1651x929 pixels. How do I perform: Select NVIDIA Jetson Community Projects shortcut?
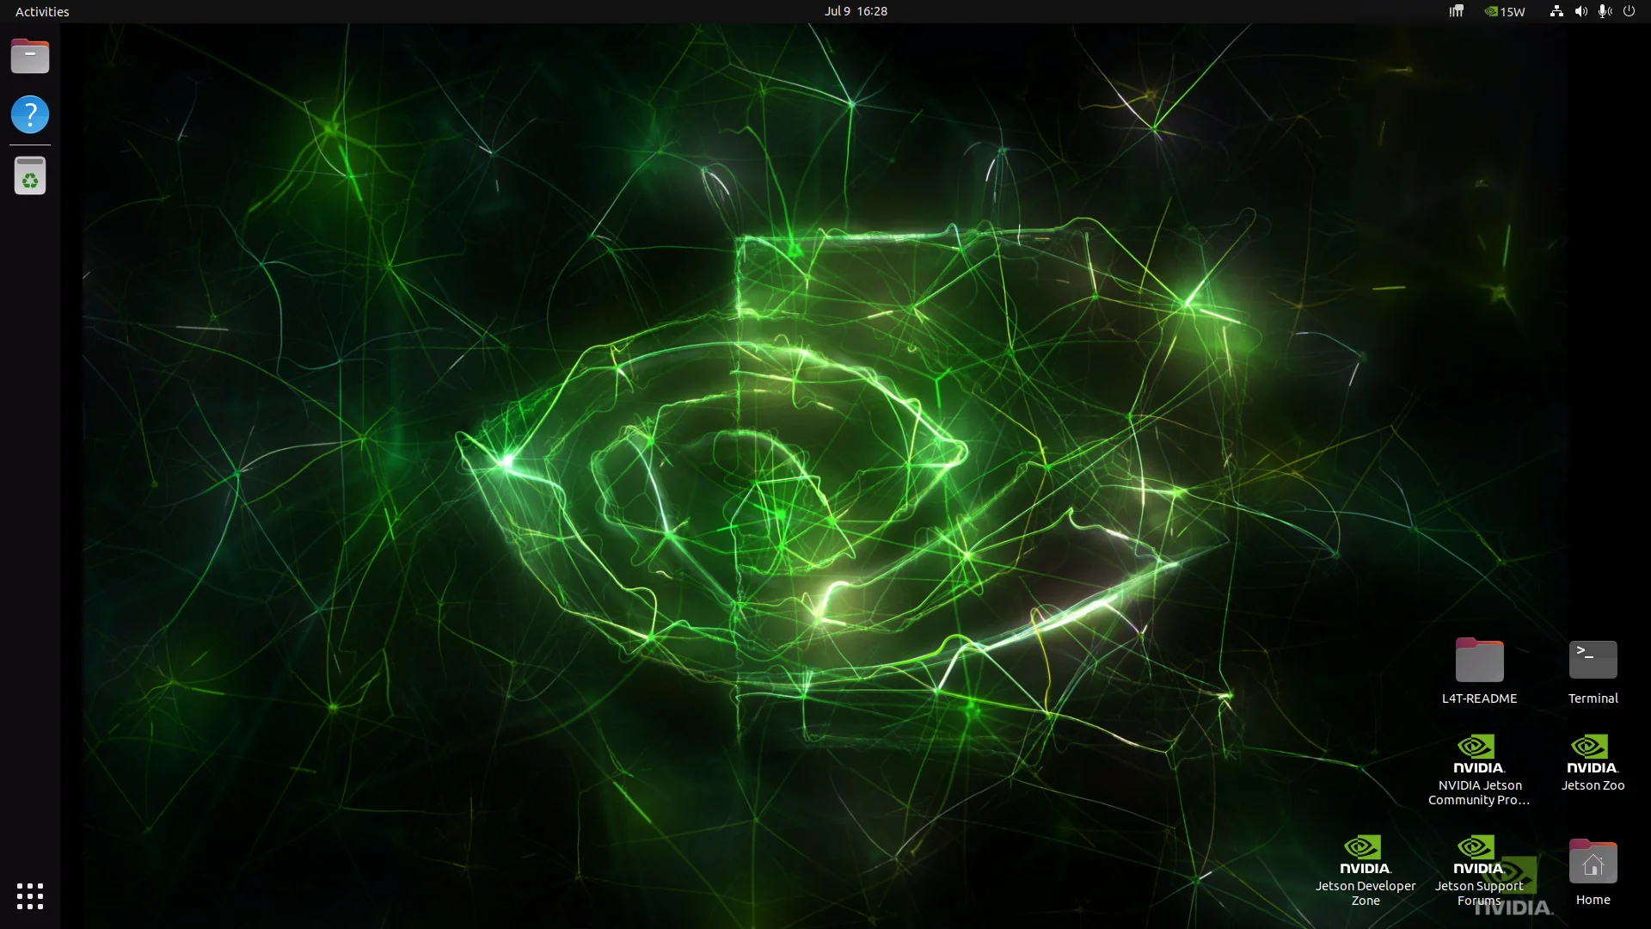point(1479,770)
